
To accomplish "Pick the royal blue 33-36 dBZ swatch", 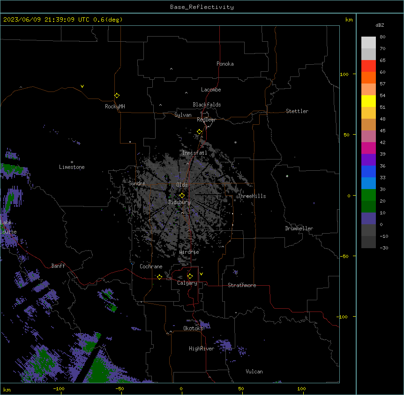I will click(368, 171).
